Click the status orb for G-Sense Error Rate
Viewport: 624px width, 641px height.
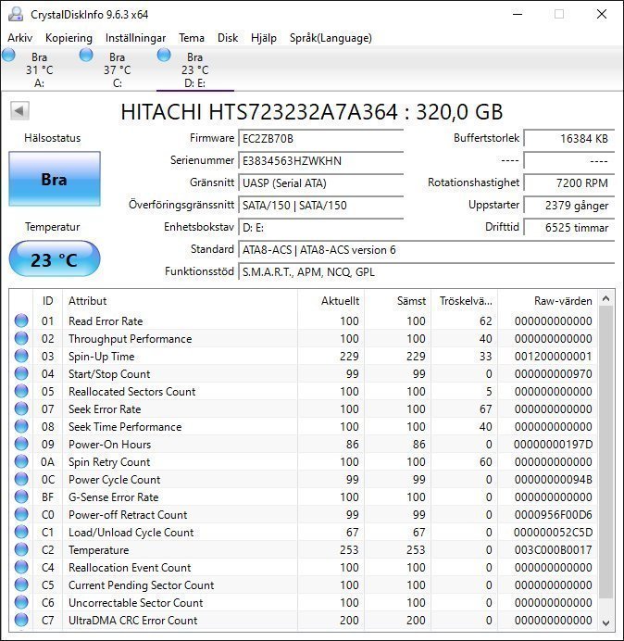pyautogui.click(x=21, y=496)
